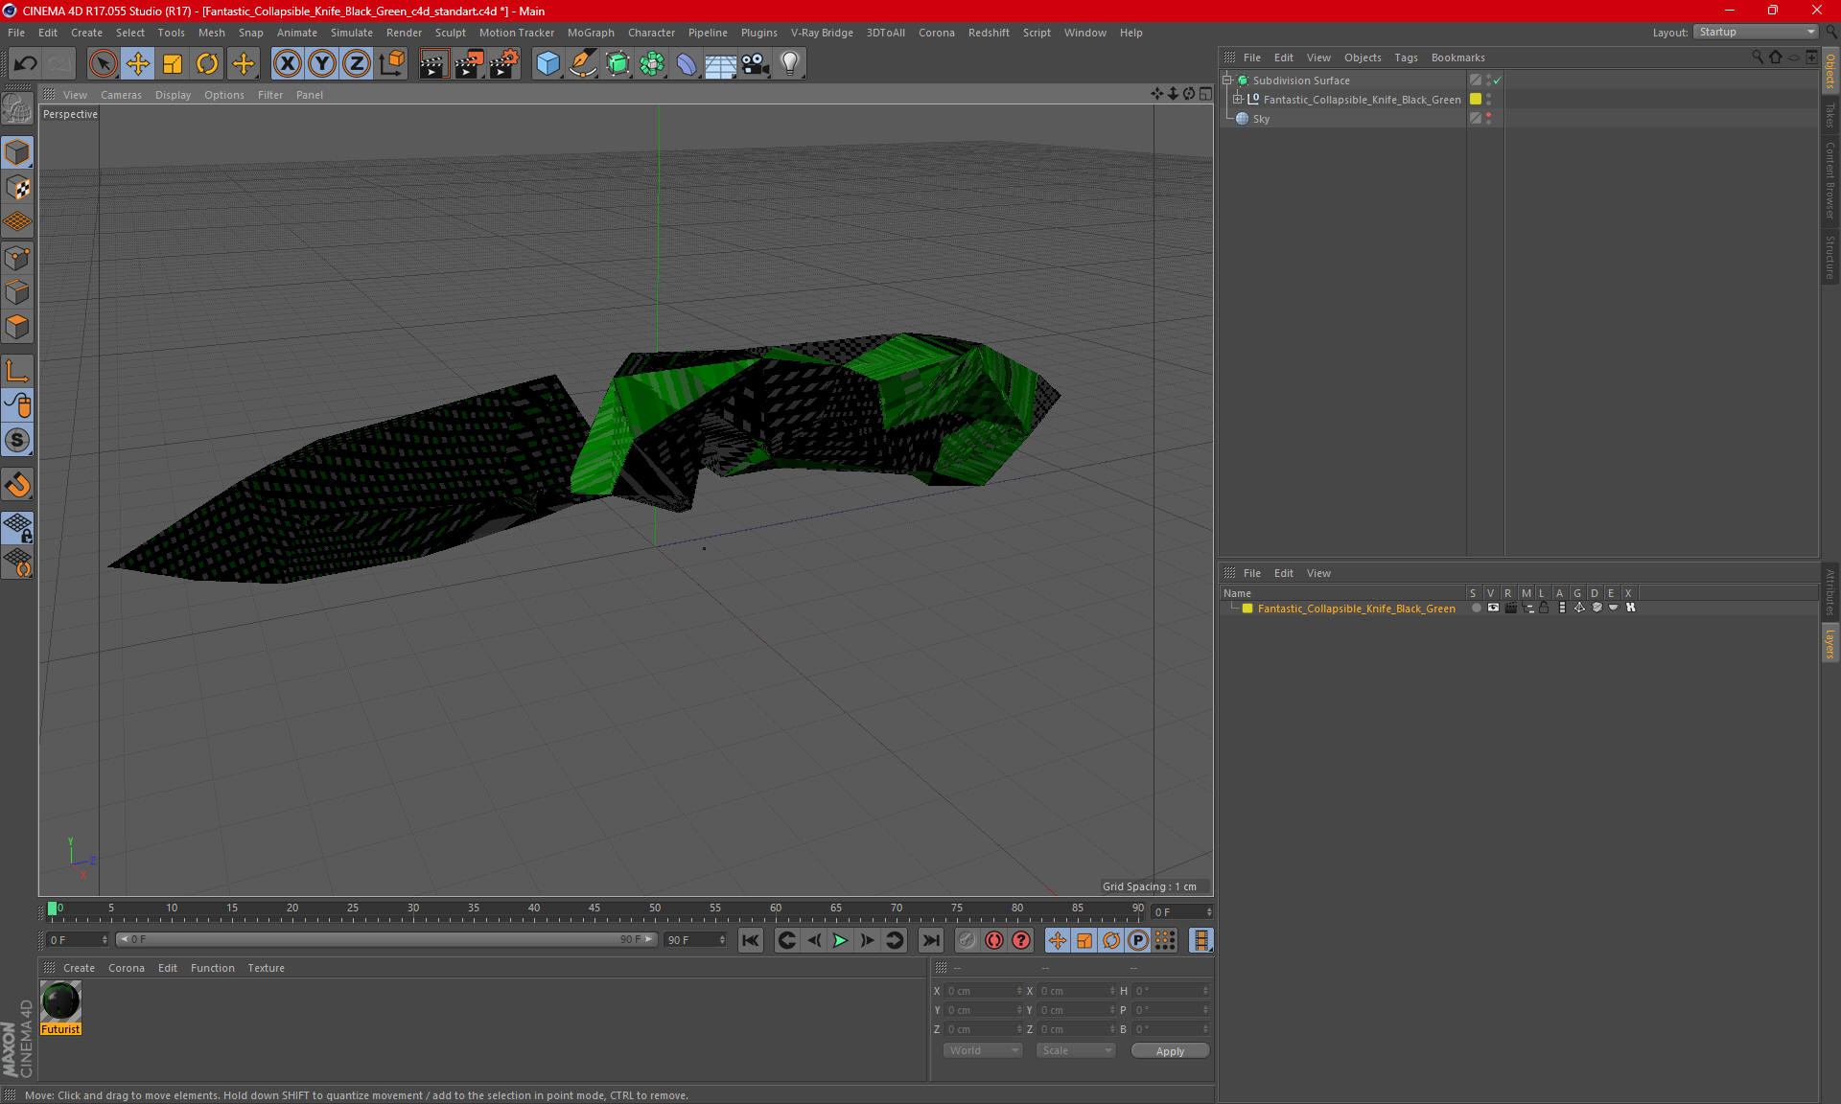The height and width of the screenshot is (1104, 1841).
Task: Add a Subdivision Surface generator icon
Action: pos(618,64)
